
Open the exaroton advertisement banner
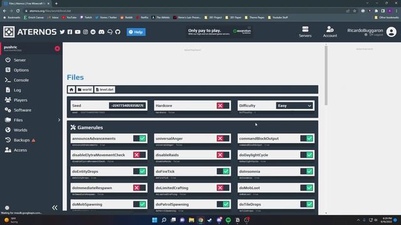pyautogui.click(x=219, y=31)
